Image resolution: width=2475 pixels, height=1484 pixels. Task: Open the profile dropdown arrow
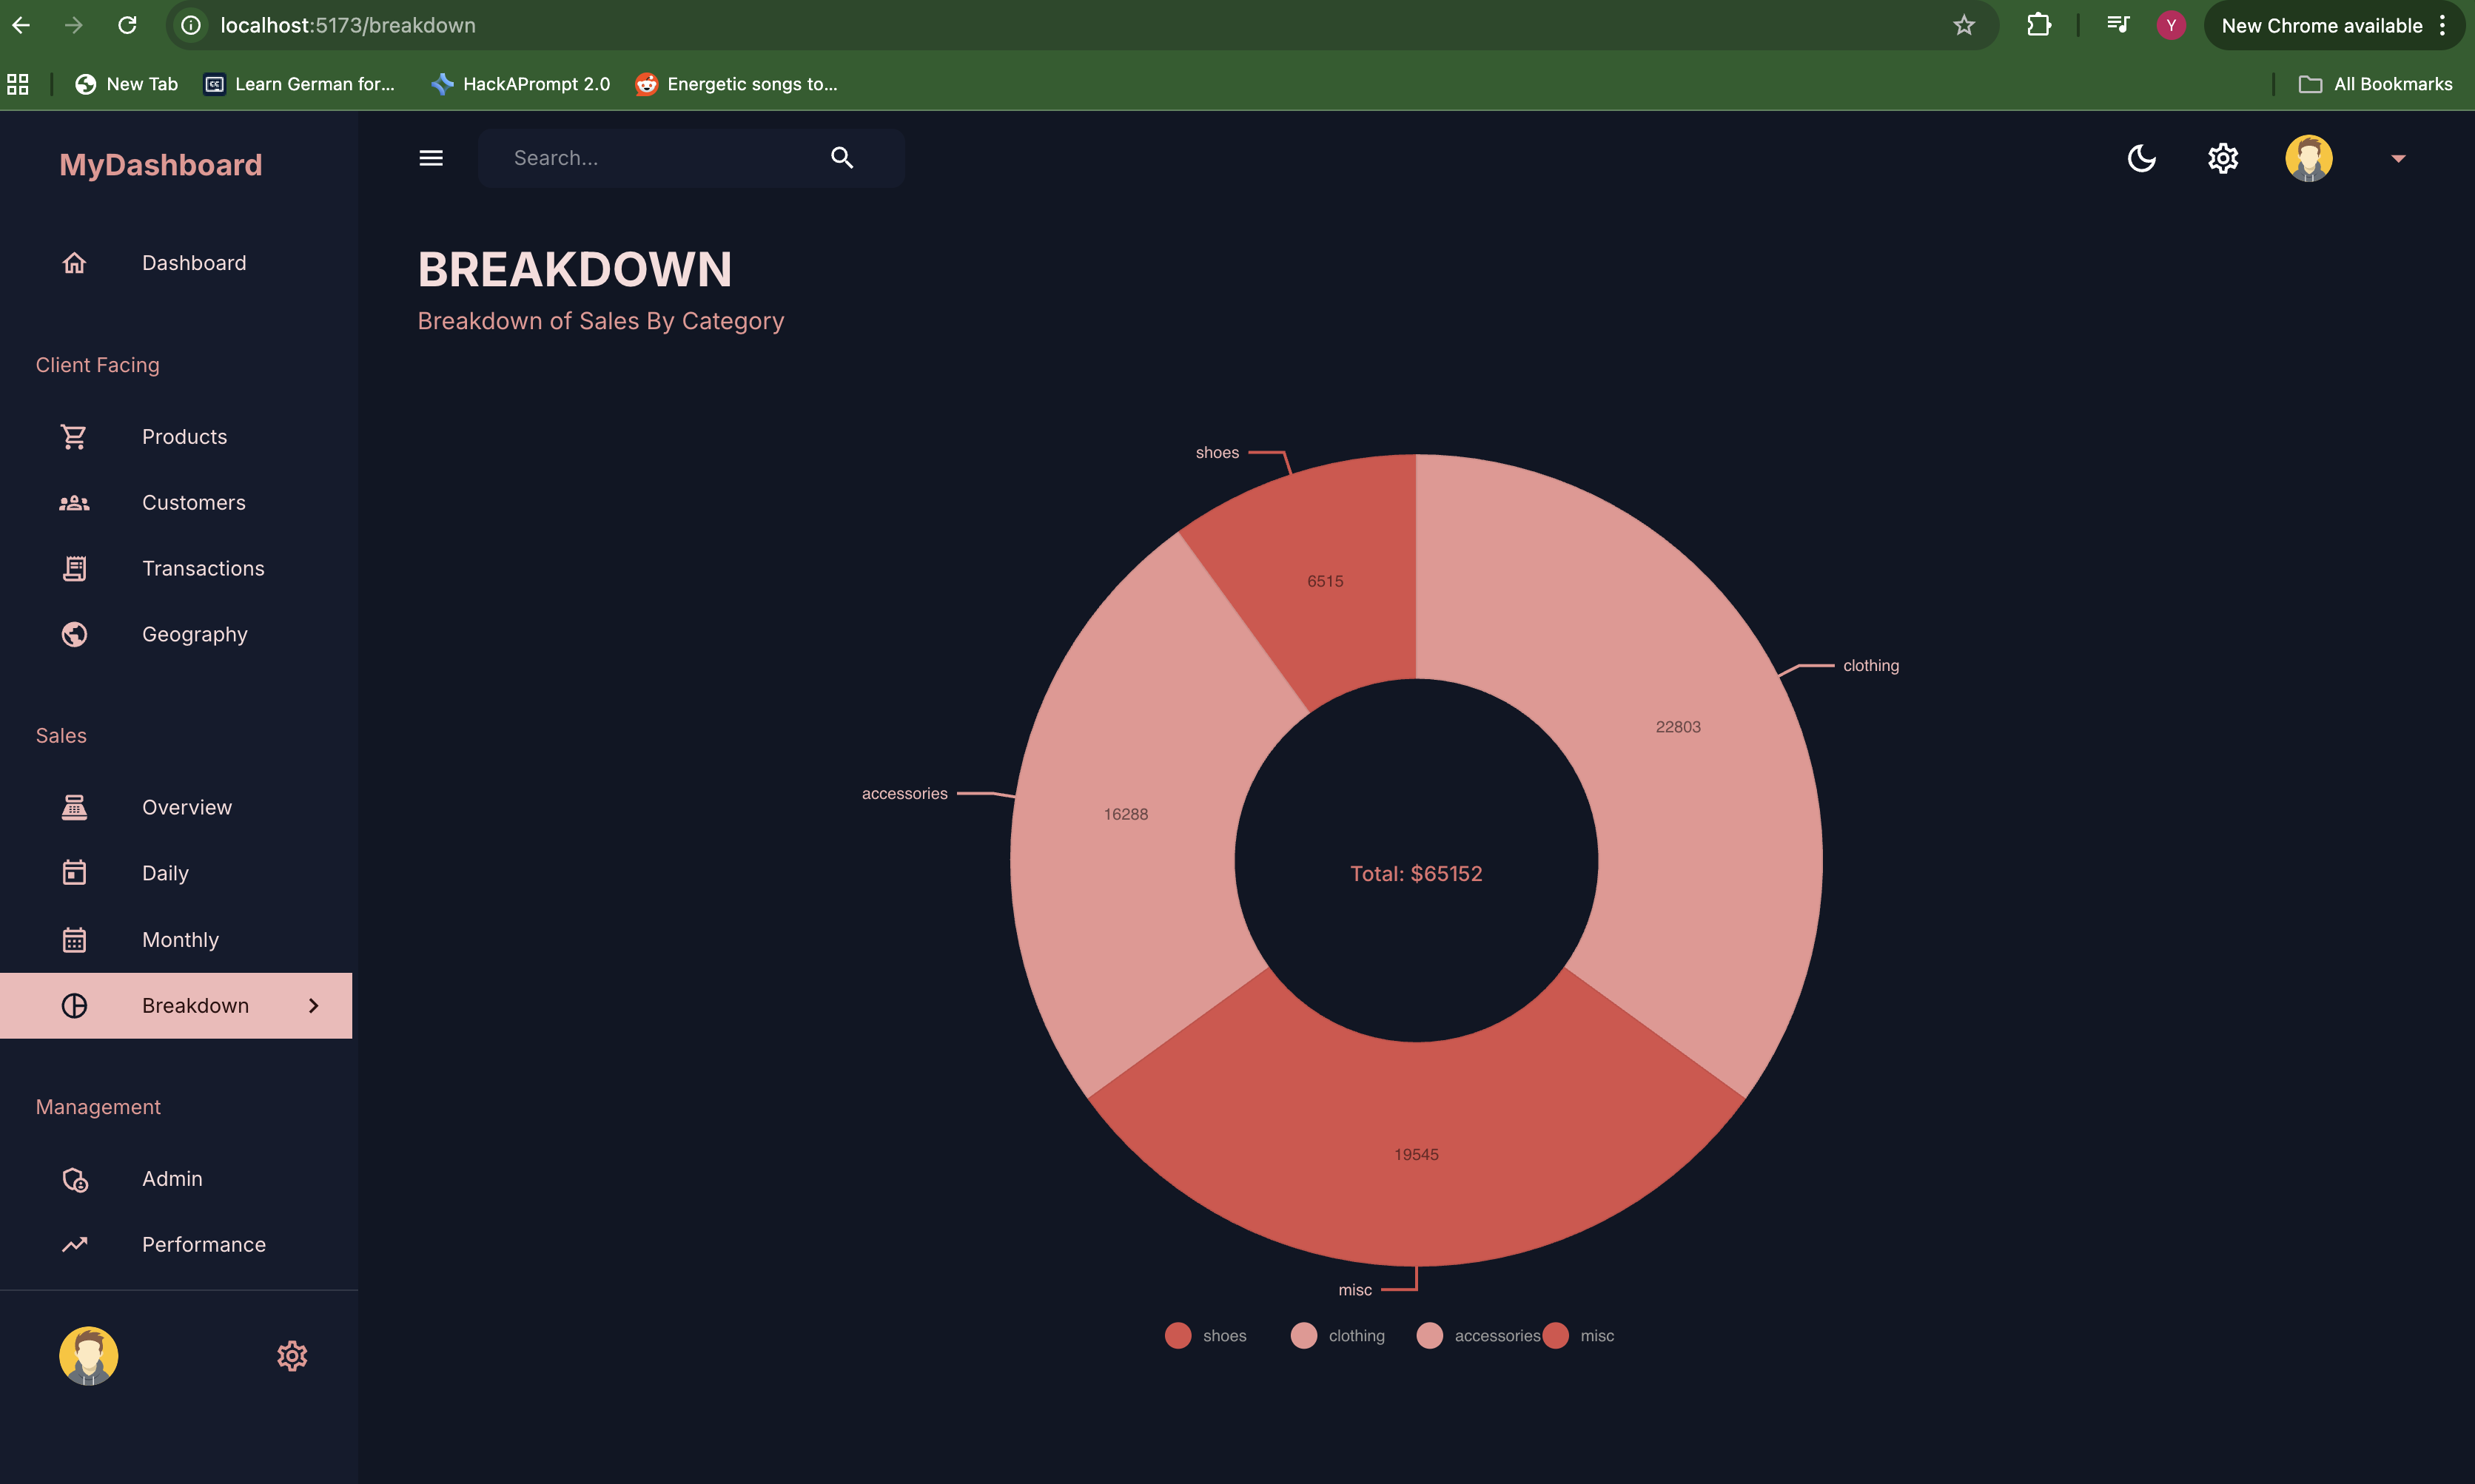(x=2398, y=158)
